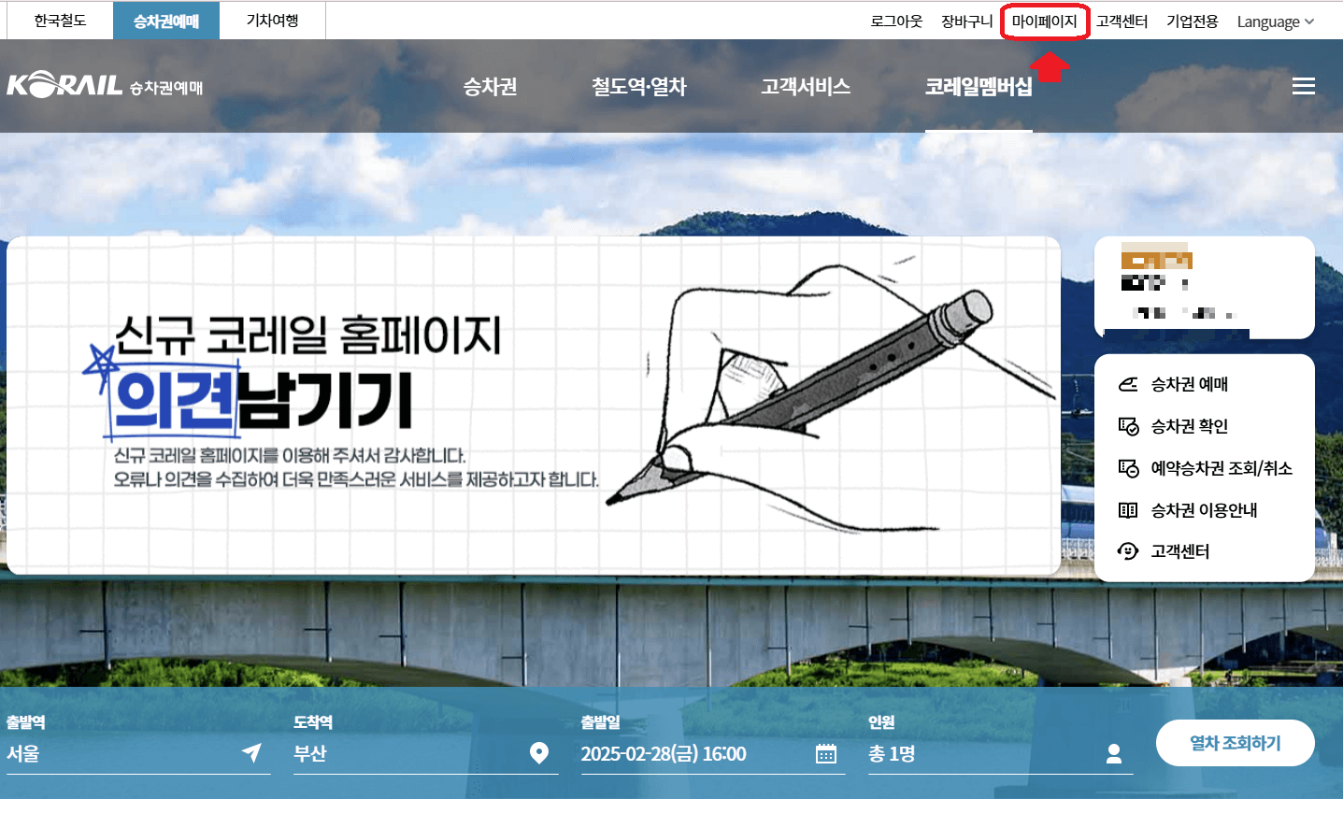This screenshot has width=1343, height=813.
Task: Click the 열차 조회하기 button
Action: (x=1236, y=743)
